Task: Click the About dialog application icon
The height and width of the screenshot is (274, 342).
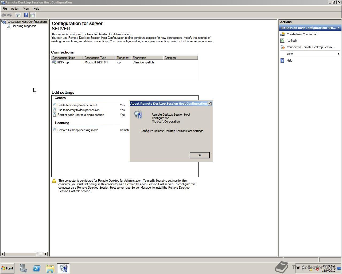Action: (138, 115)
